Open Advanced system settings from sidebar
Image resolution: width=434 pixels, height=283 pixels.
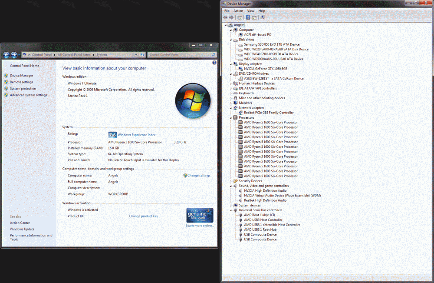point(28,95)
